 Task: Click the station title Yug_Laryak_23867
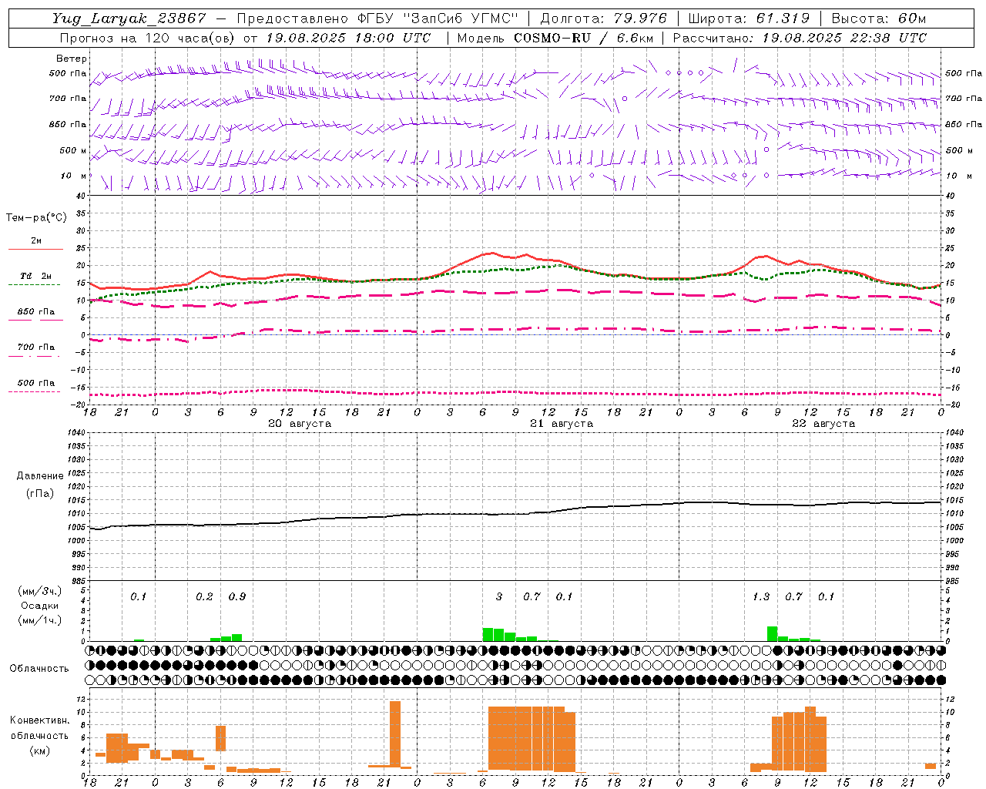tap(129, 18)
